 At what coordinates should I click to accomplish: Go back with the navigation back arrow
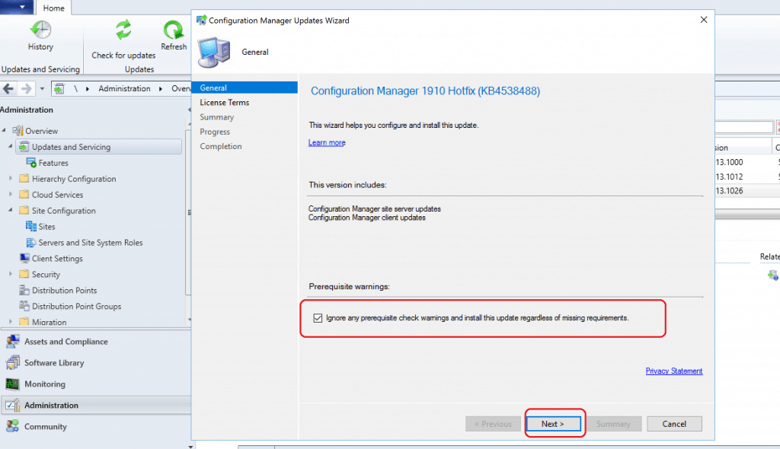[8, 88]
